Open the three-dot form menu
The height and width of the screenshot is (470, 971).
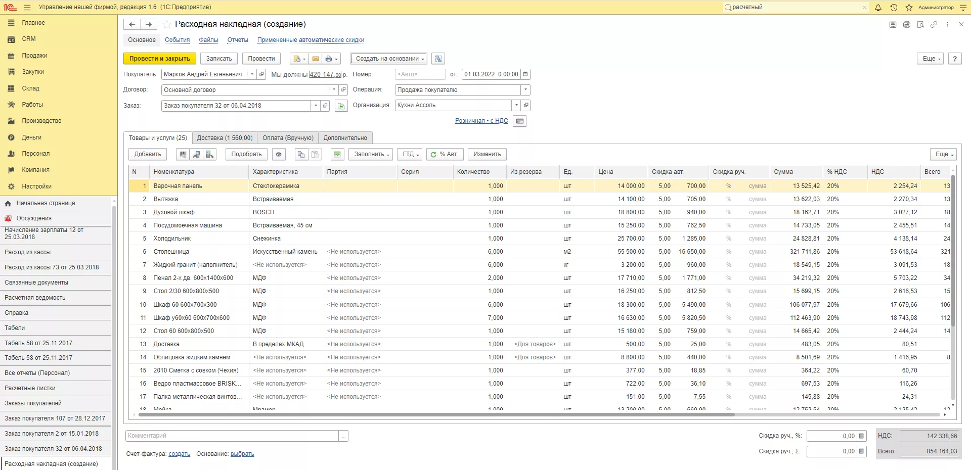pos(948,24)
